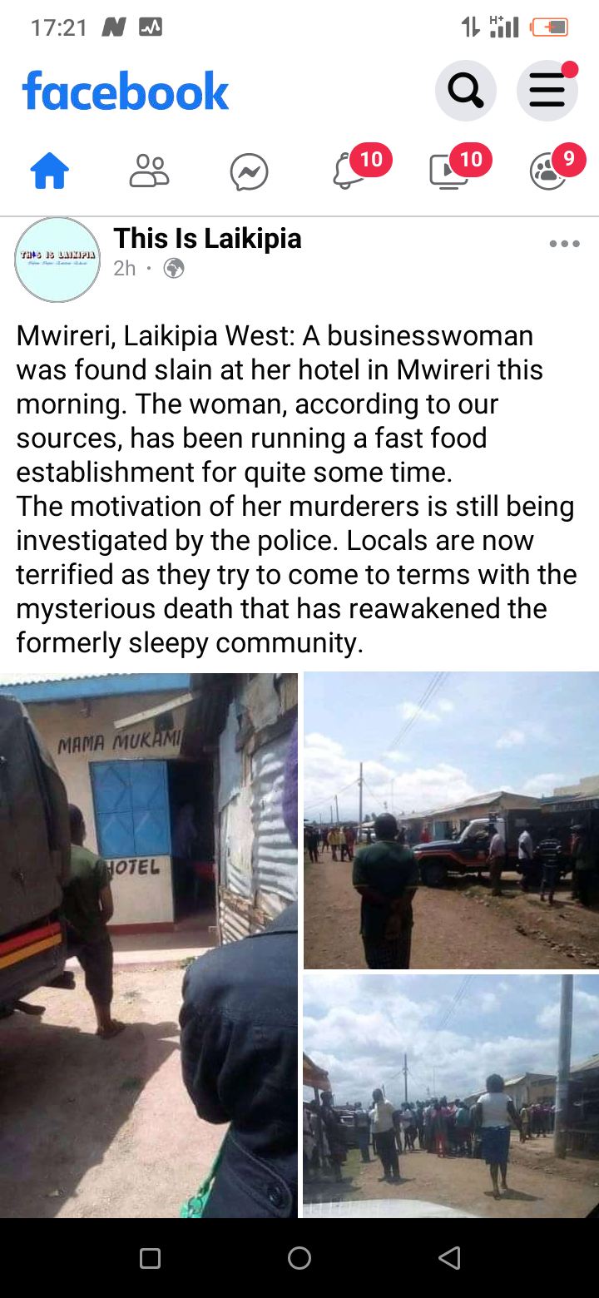Tap the public globe privacy icon
This screenshot has width=599, height=1298.
(174, 268)
